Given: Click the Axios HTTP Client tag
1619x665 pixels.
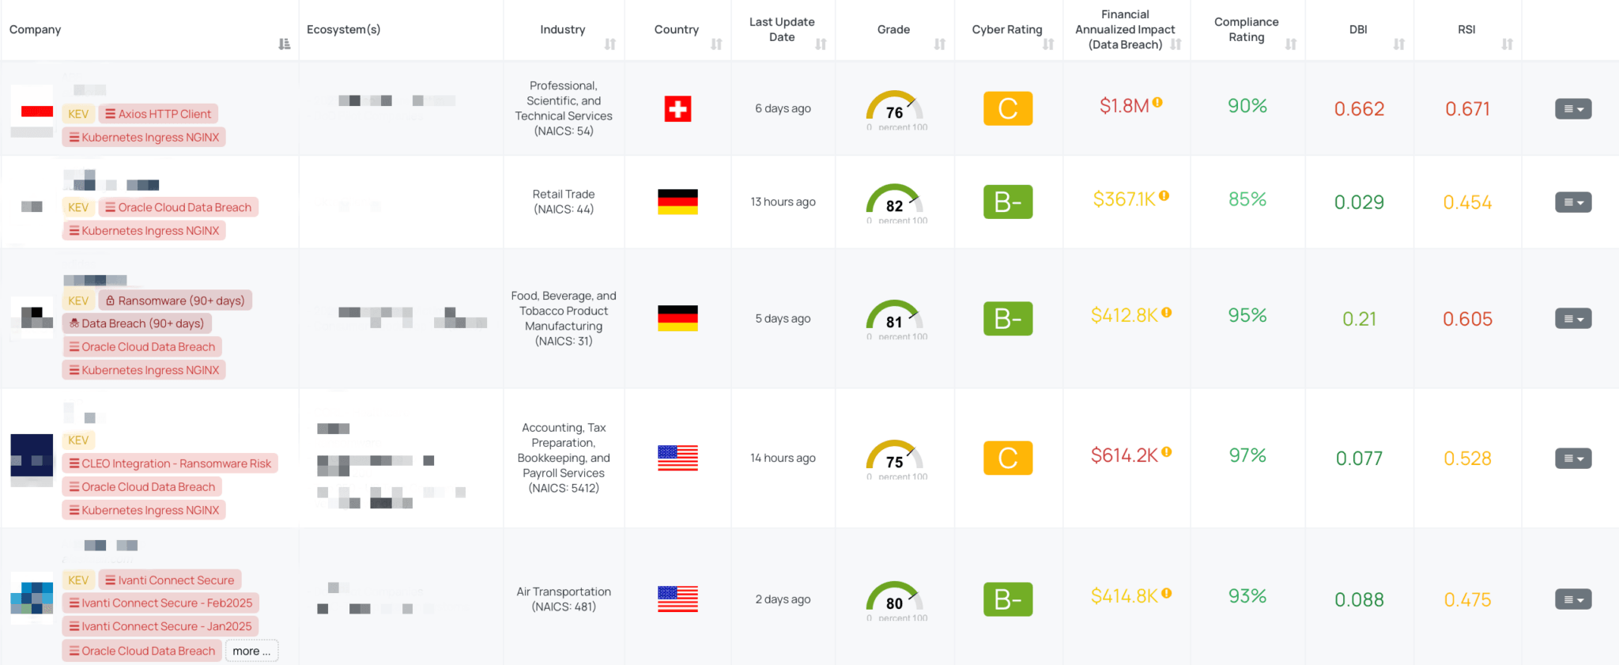Looking at the screenshot, I should (x=158, y=114).
